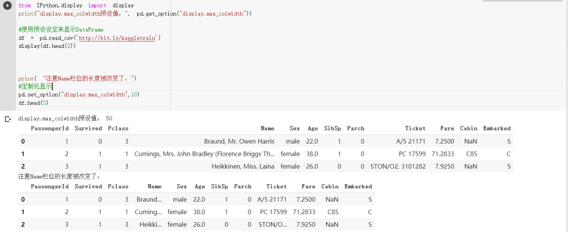Image resolution: width=568 pixels, height=232 pixels.
Task: Run the code cell
Action: [x=7, y=6]
